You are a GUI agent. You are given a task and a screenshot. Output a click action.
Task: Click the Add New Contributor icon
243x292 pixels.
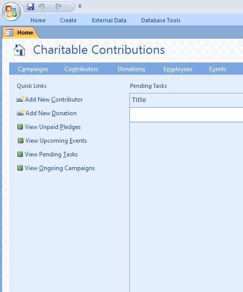pyautogui.click(x=20, y=99)
